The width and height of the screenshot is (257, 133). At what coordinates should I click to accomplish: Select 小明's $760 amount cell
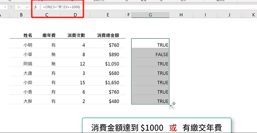[x=114, y=45]
